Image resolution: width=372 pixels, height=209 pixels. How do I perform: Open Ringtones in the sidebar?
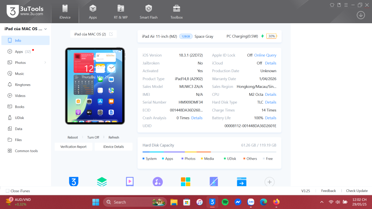coord(25,85)
